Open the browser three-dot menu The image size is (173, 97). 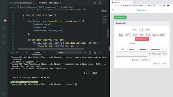click(x=171, y=5)
